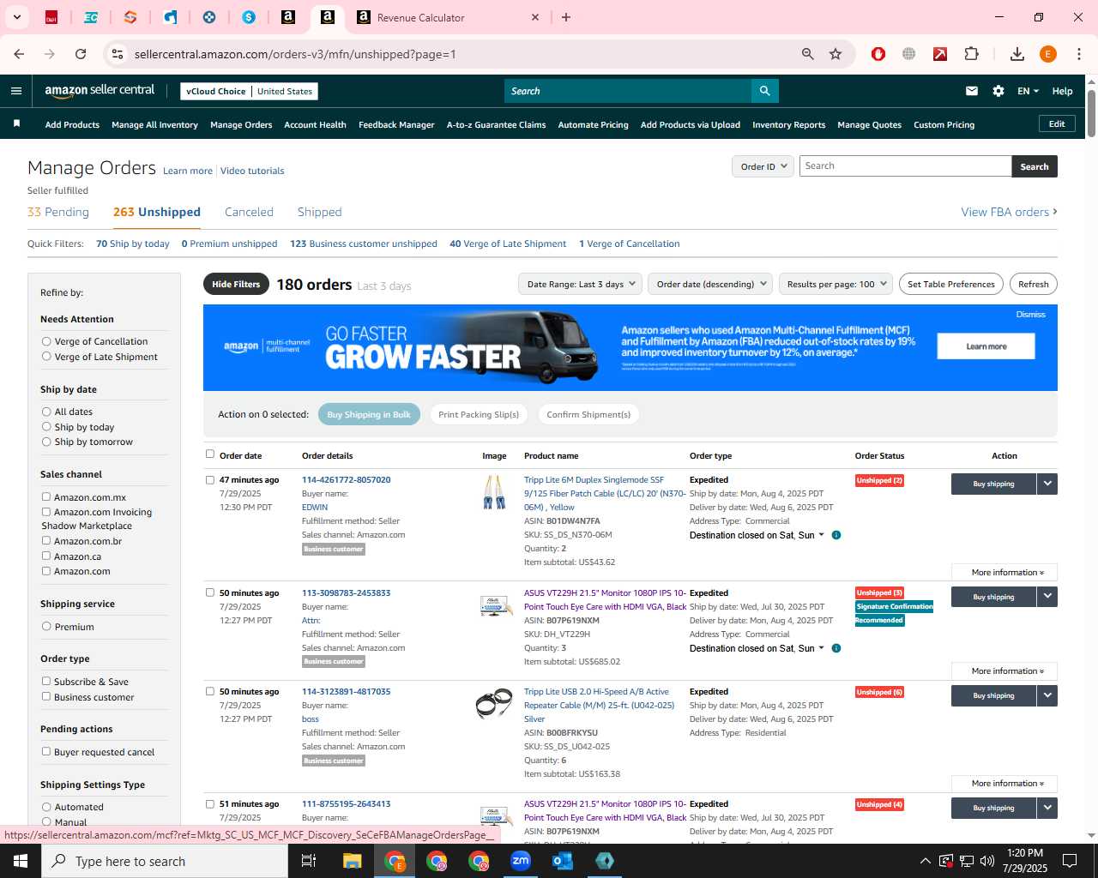The width and height of the screenshot is (1098, 878).
Task: Open the Order ID search type dropdown
Action: click(x=763, y=166)
